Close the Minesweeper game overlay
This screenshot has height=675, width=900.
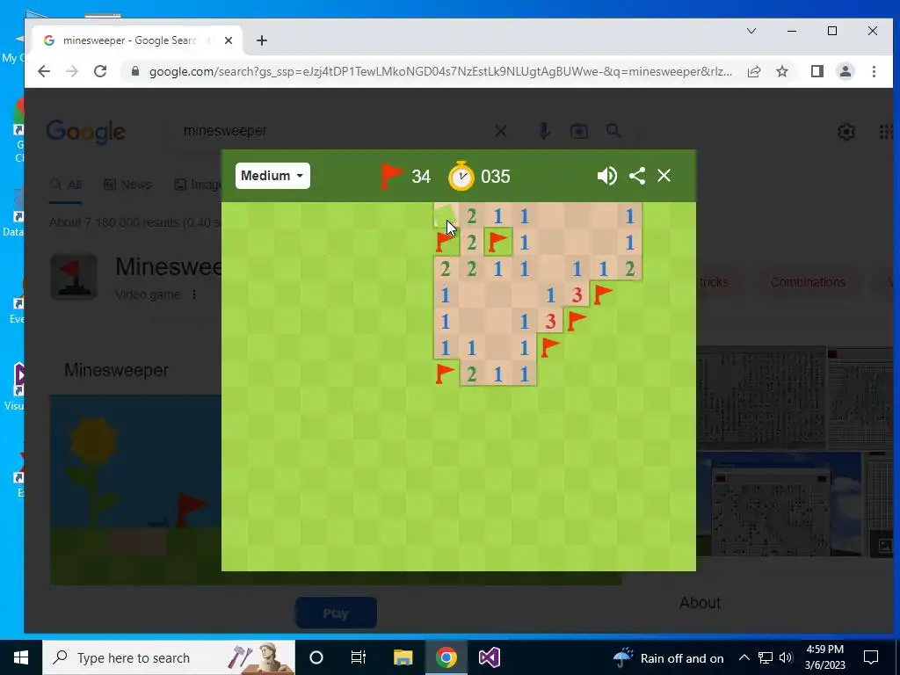(664, 176)
